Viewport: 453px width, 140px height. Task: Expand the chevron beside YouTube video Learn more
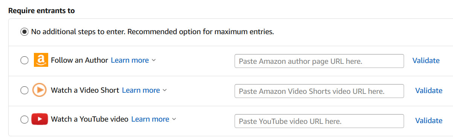[174, 119]
